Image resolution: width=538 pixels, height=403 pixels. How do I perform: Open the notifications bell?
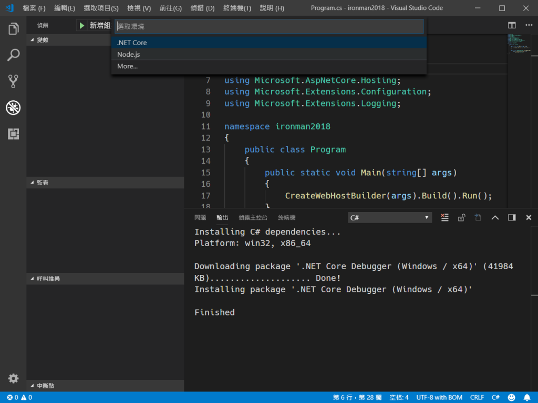[527, 397]
